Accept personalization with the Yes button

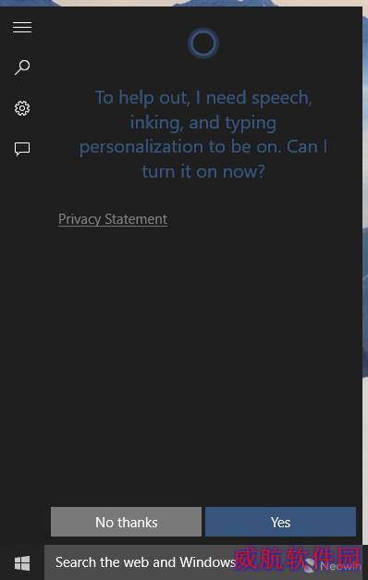coord(281,522)
